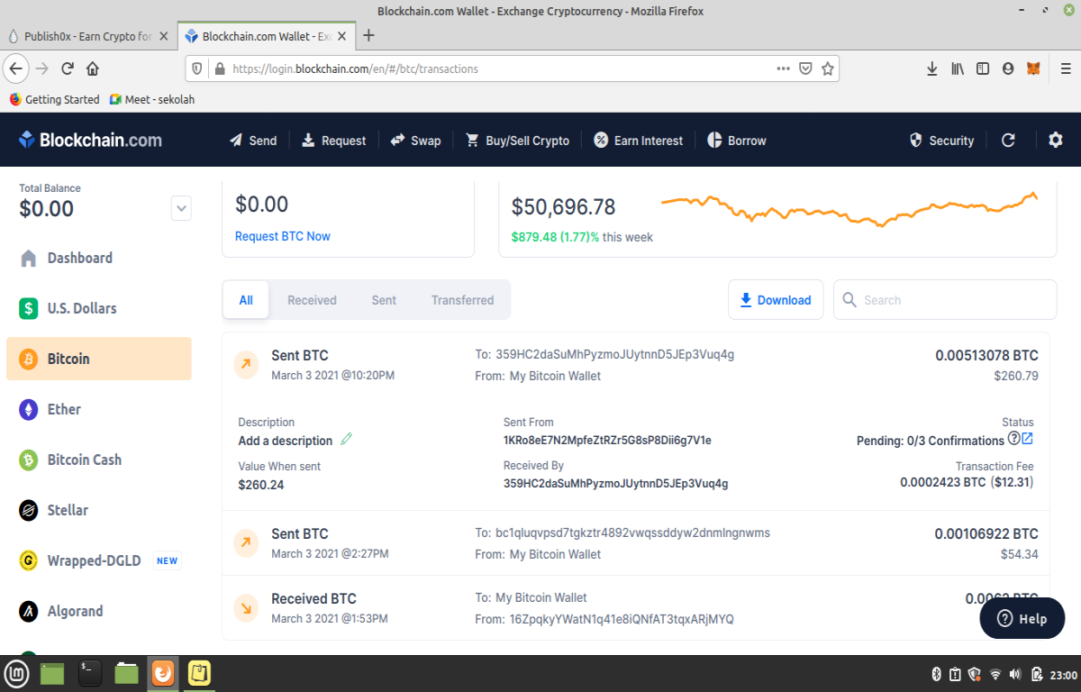Open the Help chat button
The width and height of the screenshot is (1081, 692).
[1022, 618]
